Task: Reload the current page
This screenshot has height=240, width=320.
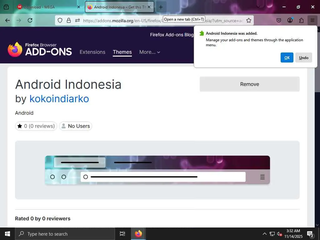Action: click(x=30, y=20)
